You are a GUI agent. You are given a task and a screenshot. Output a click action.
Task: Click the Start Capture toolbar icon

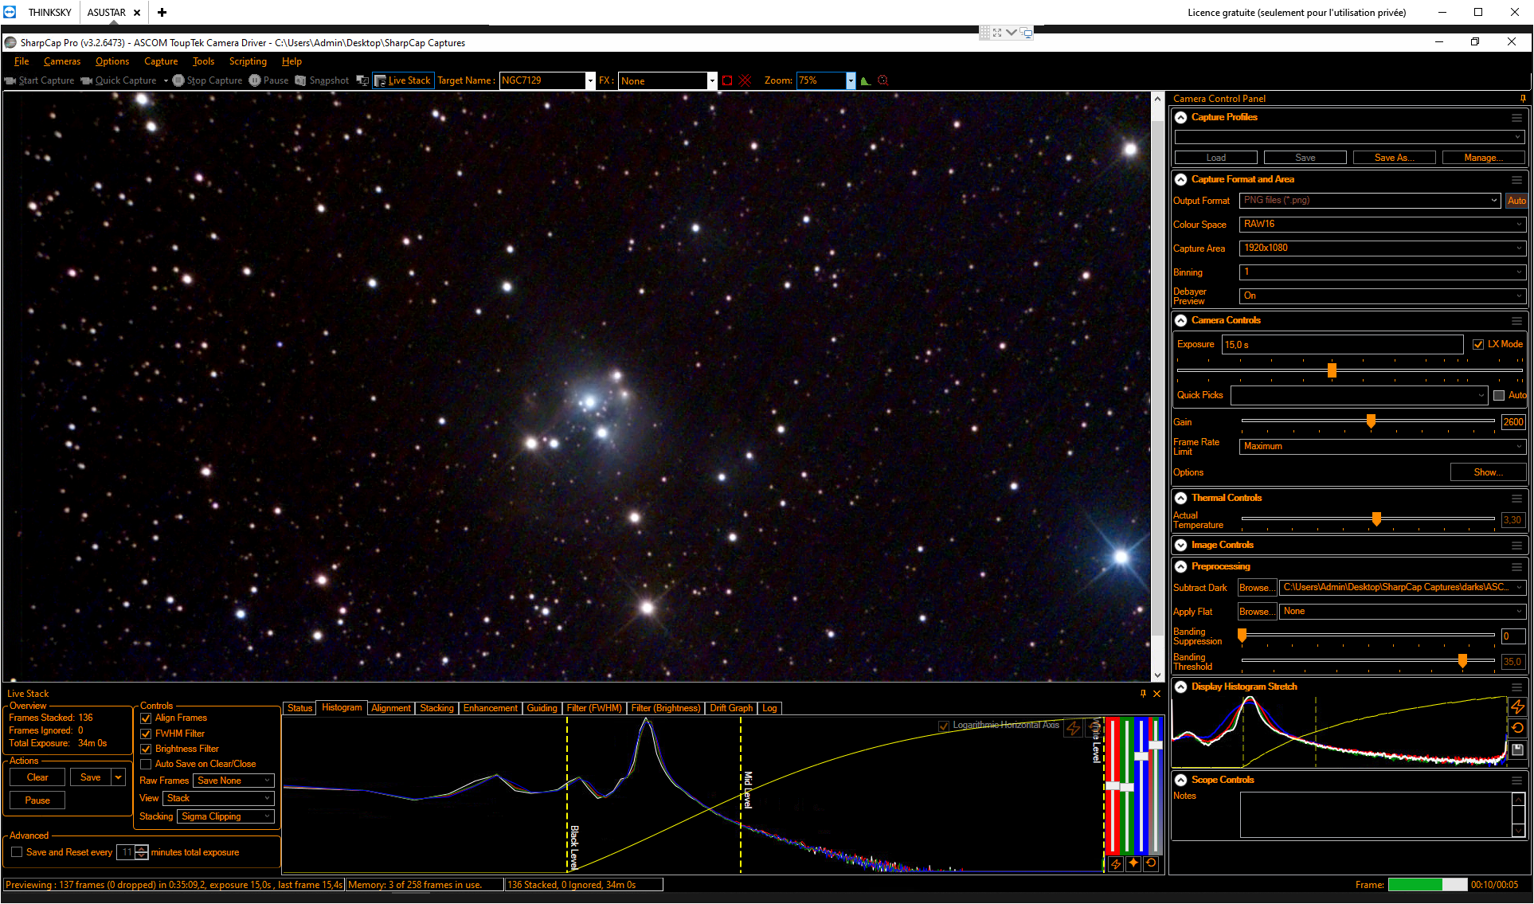pos(10,80)
